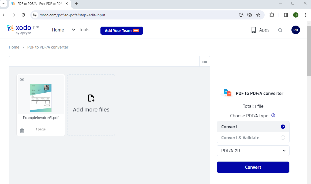Click the blue Convert button
311x184 pixels.
tap(253, 167)
